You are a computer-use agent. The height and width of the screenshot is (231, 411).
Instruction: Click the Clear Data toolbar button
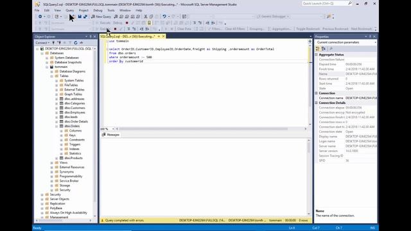click(x=184, y=29)
